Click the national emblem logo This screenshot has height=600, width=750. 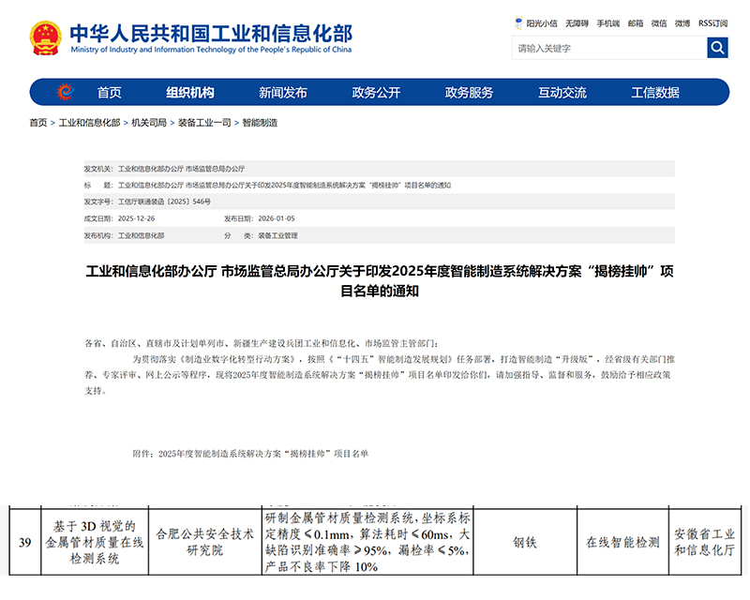[45, 38]
